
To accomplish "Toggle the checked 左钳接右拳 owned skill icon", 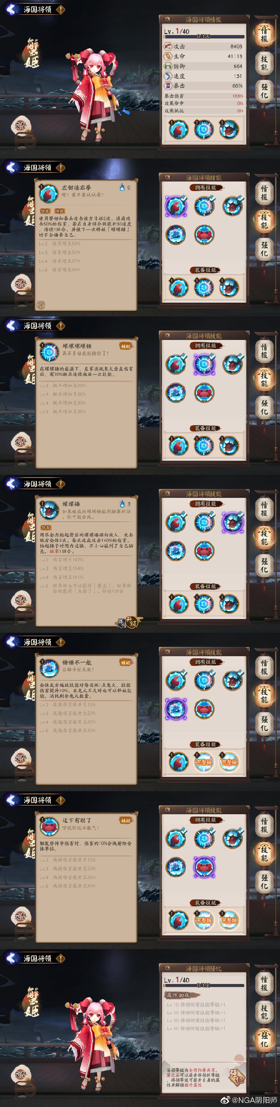I will (176, 205).
